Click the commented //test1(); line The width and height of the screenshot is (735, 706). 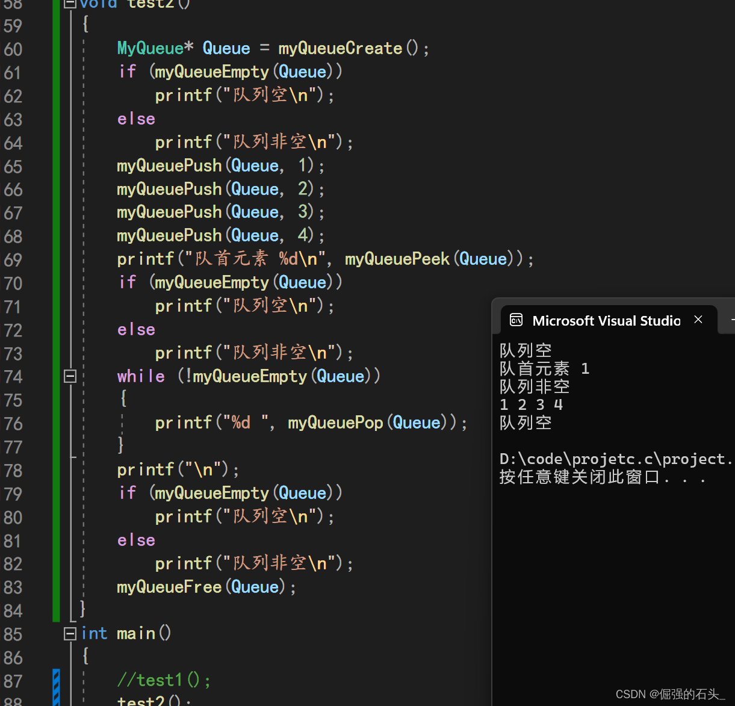click(x=164, y=680)
